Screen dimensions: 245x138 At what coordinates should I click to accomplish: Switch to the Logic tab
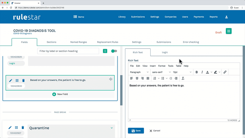[165, 52]
